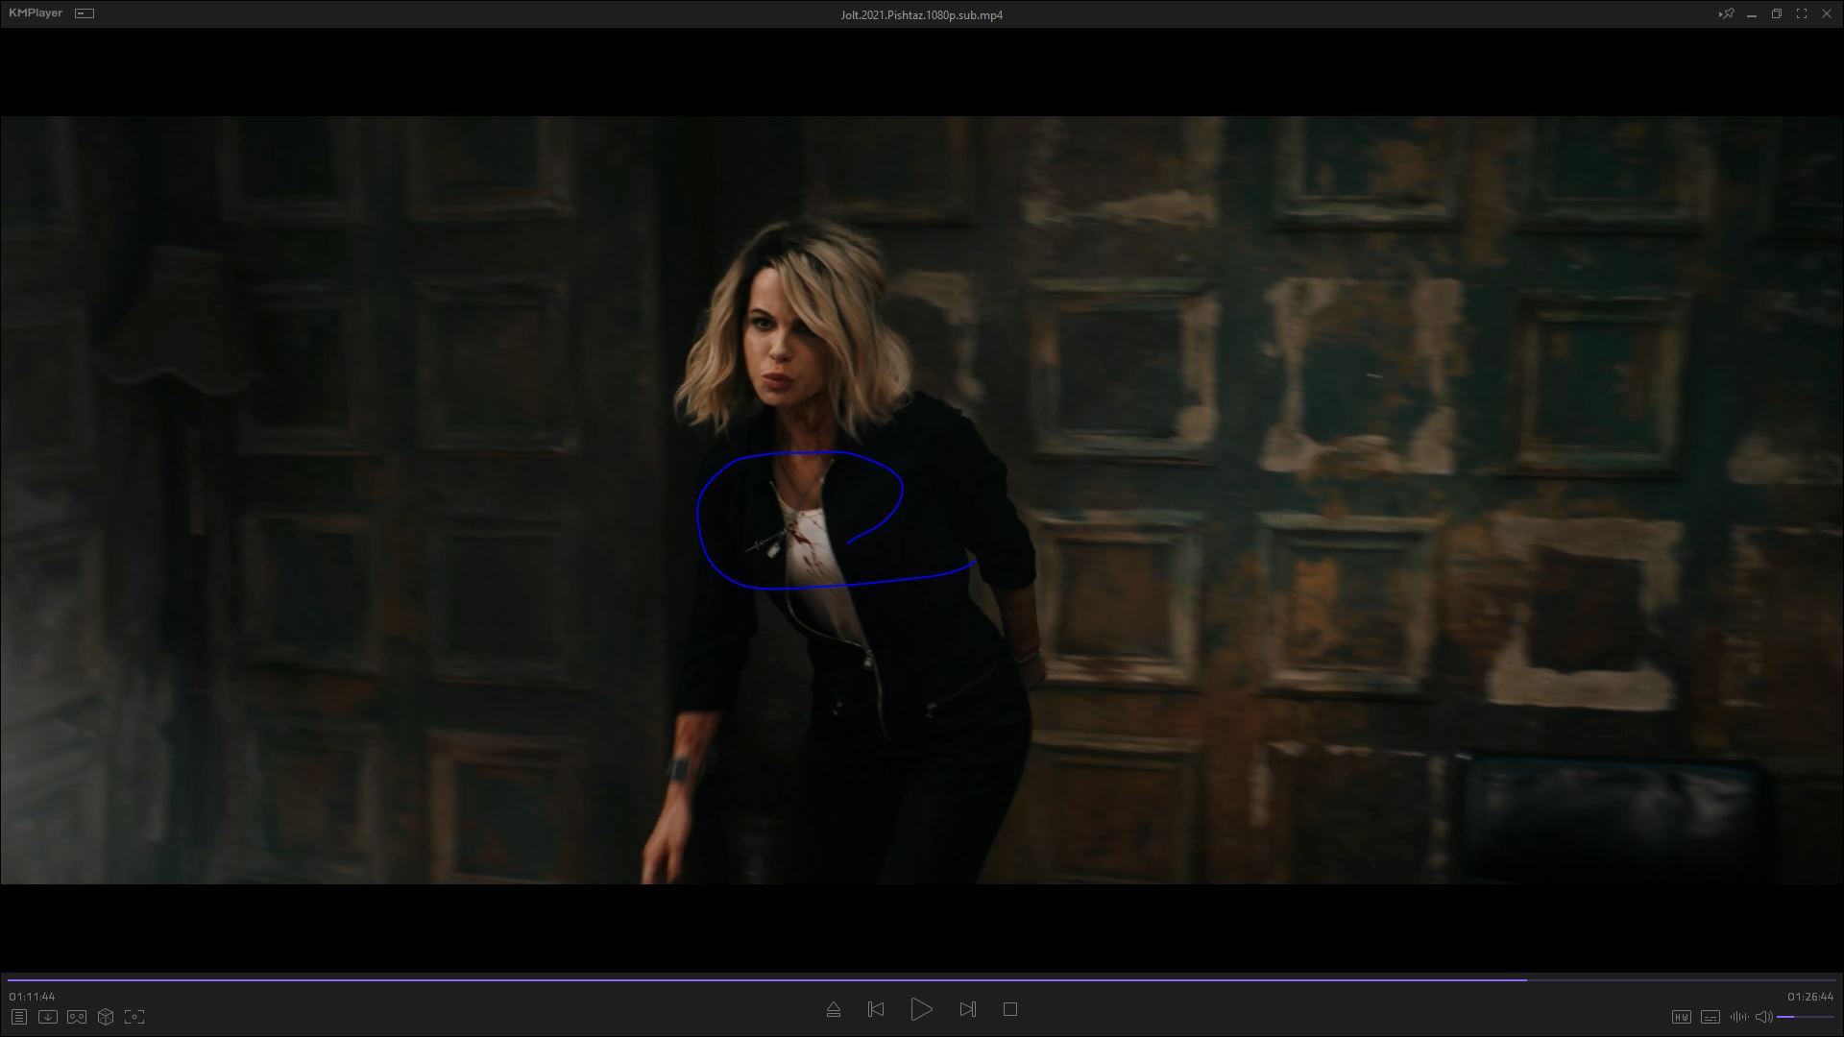Image resolution: width=1844 pixels, height=1037 pixels.
Task: Click the video seek progress bar
Action: (x=922, y=980)
